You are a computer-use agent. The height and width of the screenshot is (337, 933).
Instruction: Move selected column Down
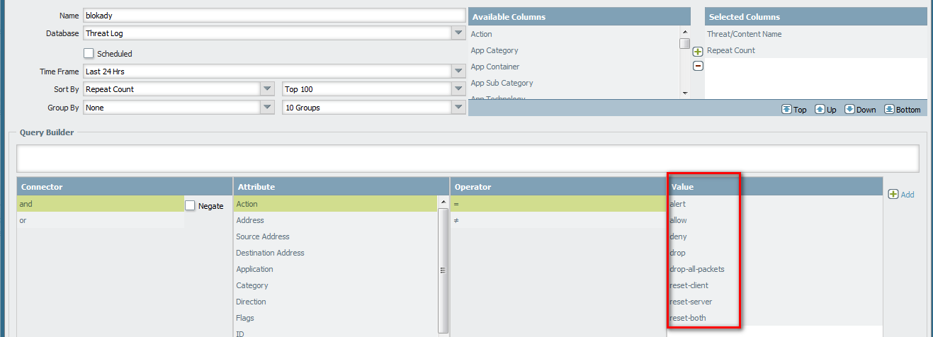pyautogui.click(x=860, y=109)
